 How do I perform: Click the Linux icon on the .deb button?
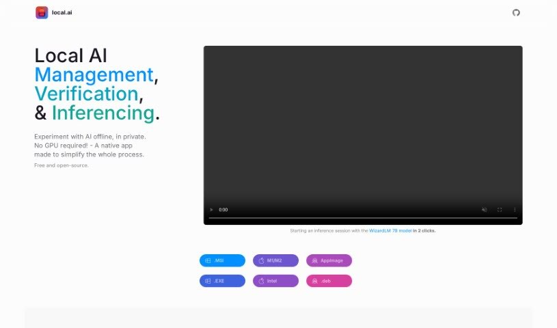(314, 281)
